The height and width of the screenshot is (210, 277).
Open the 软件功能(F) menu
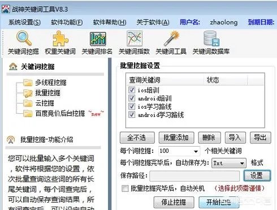point(67,23)
